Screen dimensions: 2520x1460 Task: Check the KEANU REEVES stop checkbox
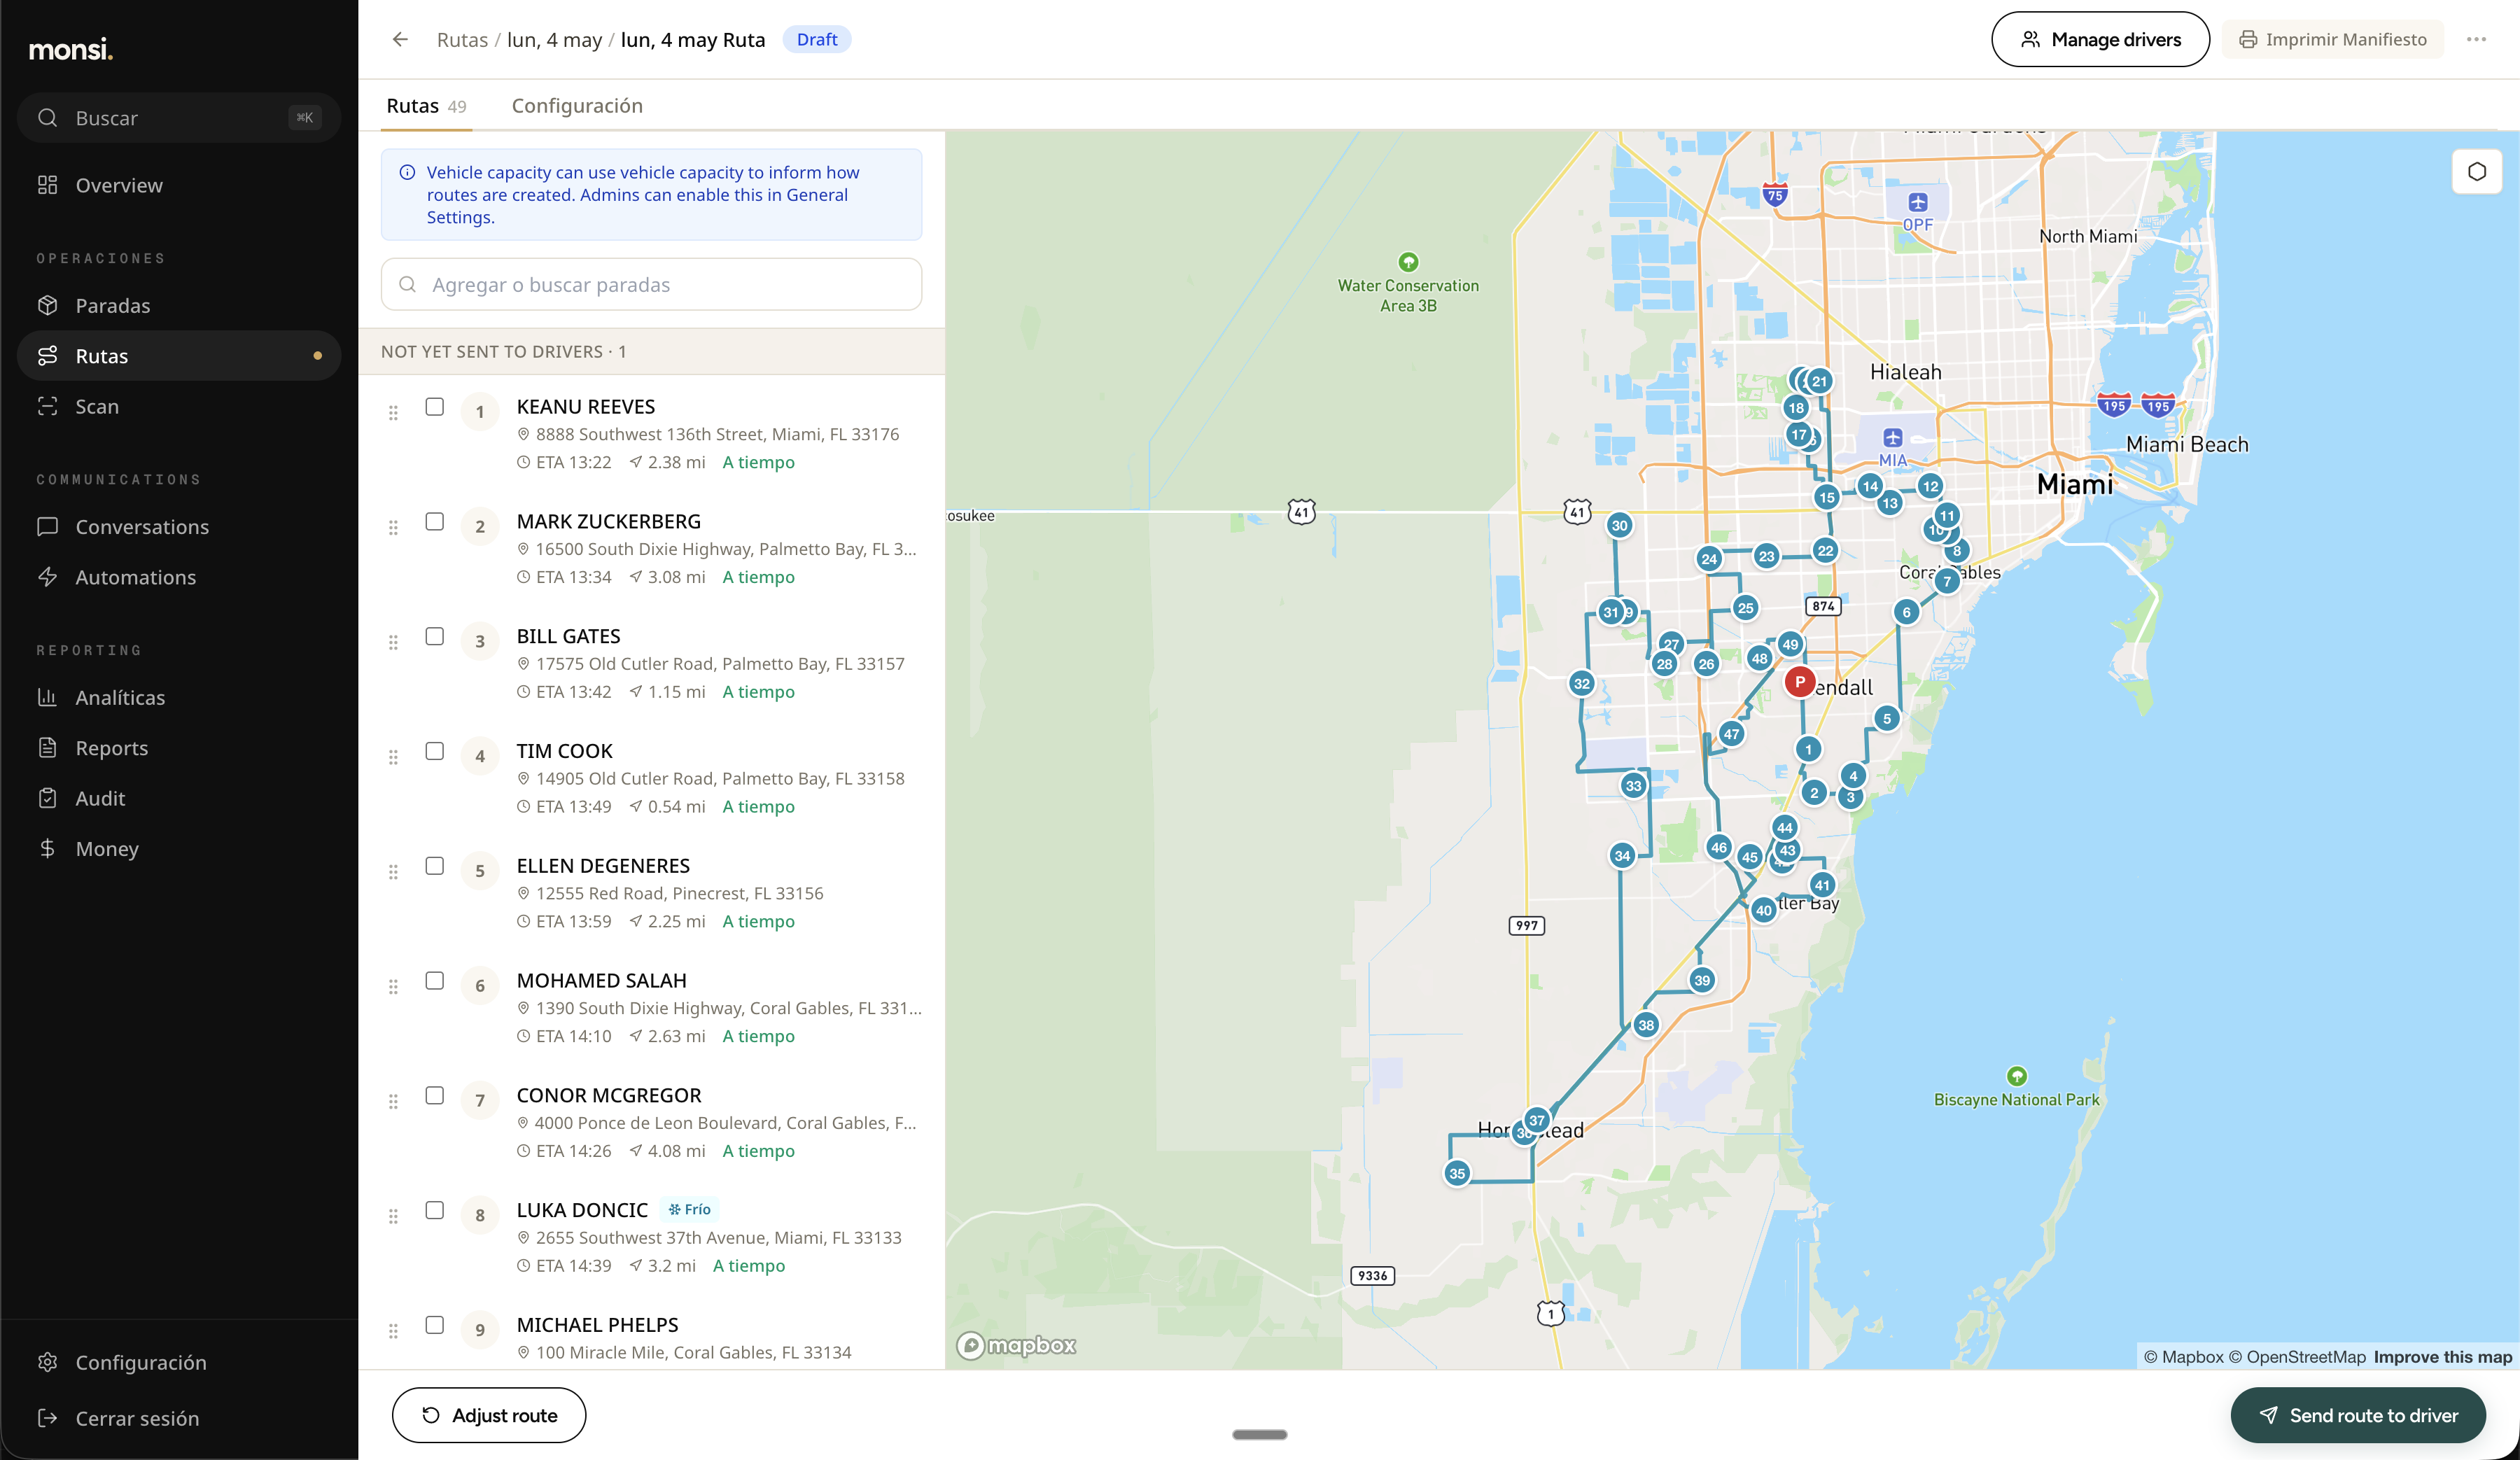434,406
